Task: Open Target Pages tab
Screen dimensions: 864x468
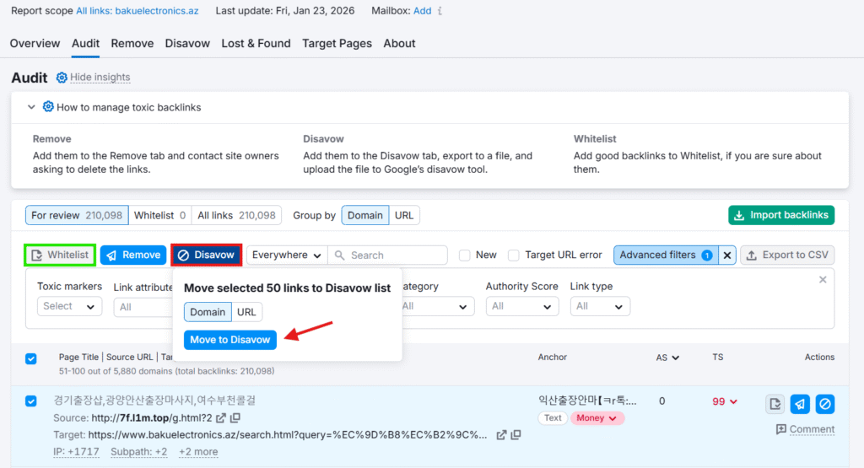Action: tap(337, 44)
